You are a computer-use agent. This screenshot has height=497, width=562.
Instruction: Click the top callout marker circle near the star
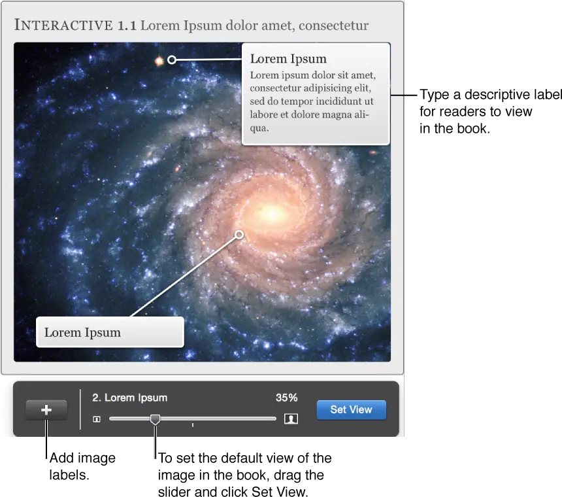click(171, 60)
